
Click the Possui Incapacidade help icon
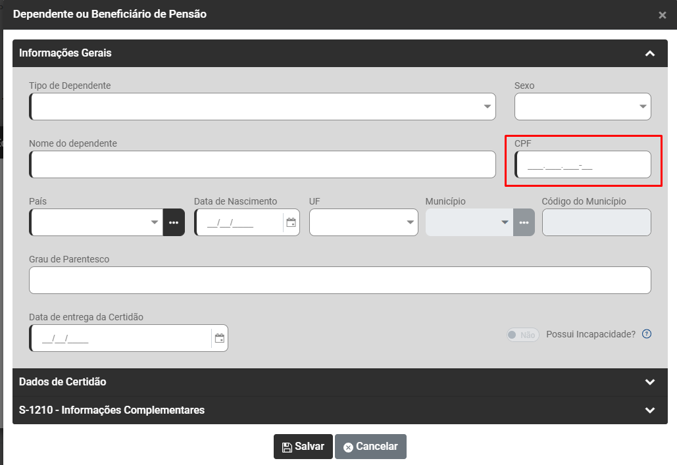tap(647, 334)
